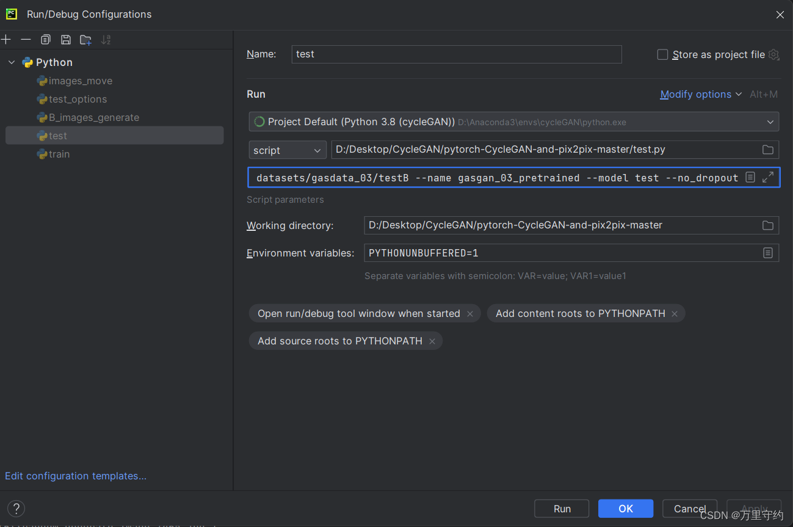Remove 'Open run/debug tool window when started' option
Viewport: 793px width, 527px height.
click(470, 314)
